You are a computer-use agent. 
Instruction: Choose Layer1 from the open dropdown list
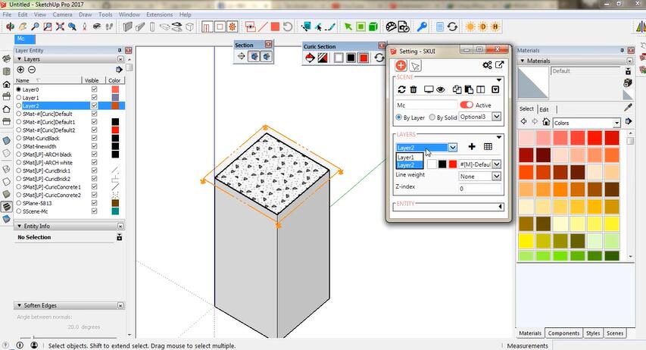(407, 157)
